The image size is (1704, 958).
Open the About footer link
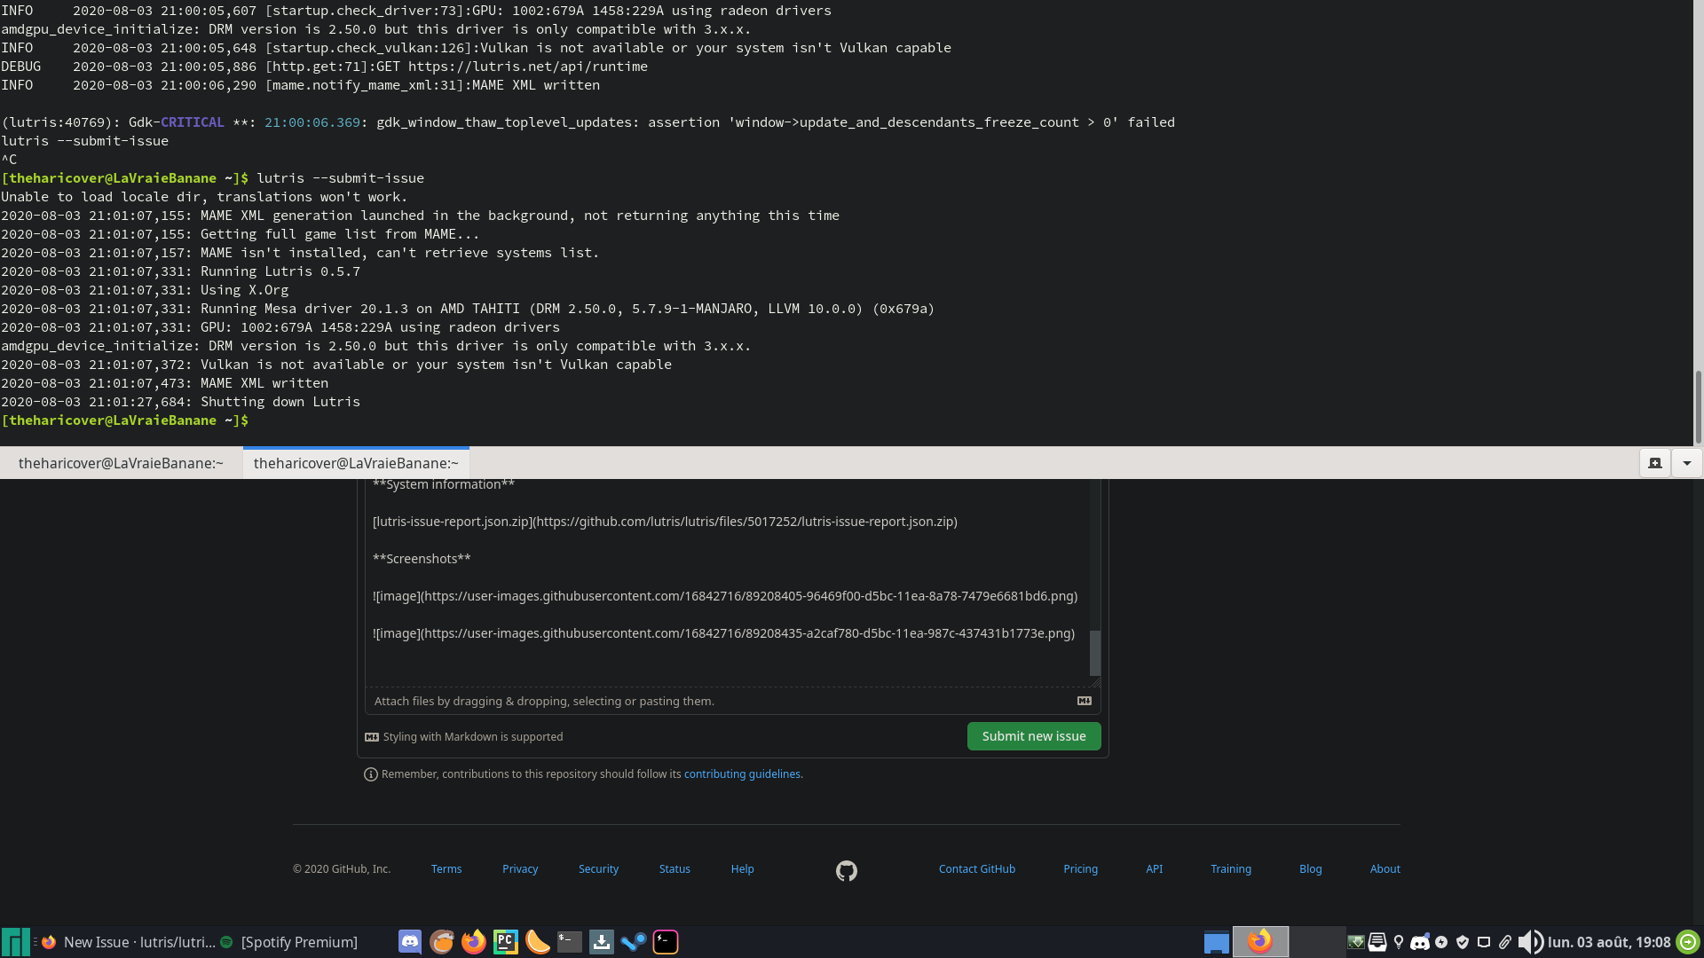1385,869
